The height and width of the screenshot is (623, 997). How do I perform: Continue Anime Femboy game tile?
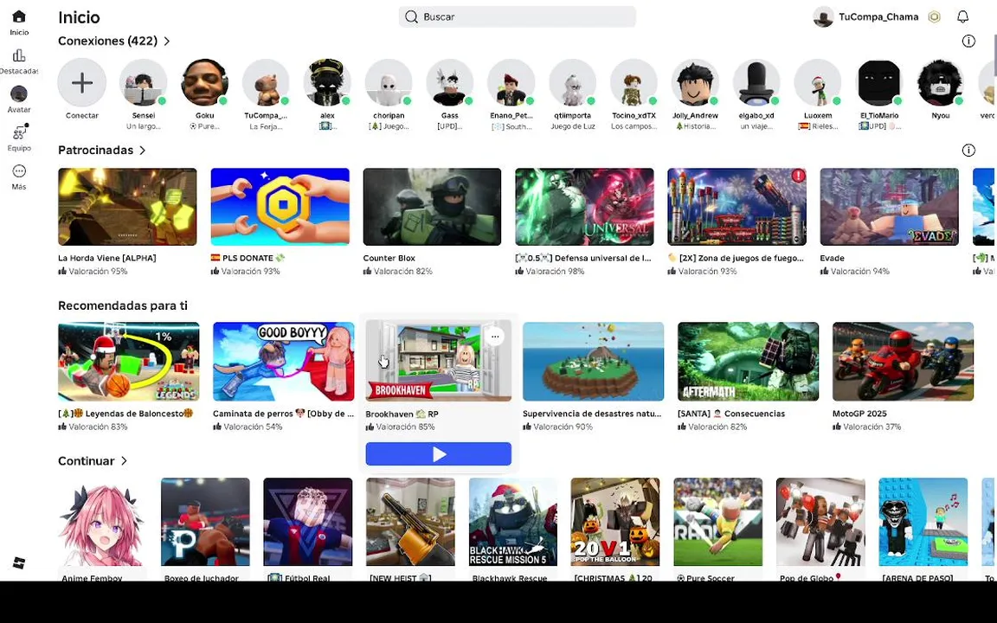click(102, 522)
